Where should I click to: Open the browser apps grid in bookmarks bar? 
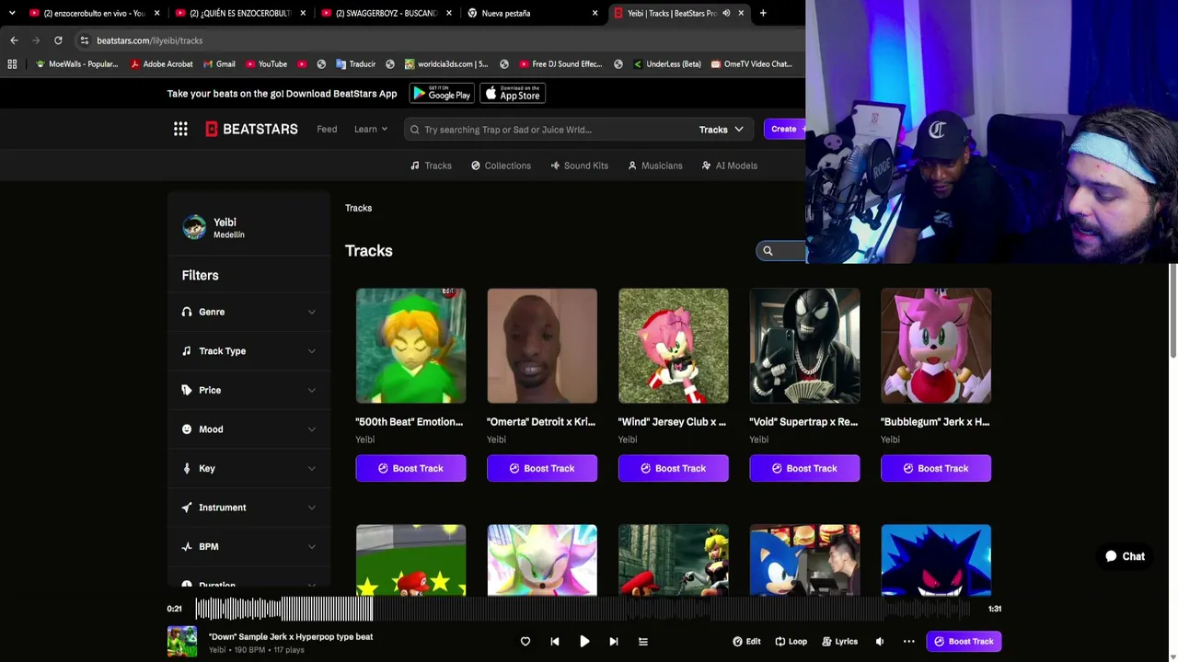(x=12, y=64)
